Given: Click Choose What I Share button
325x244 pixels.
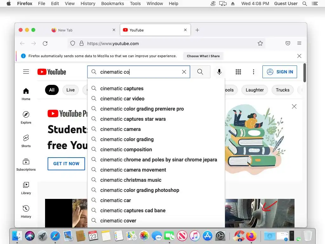Looking at the screenshot, I should 203,56.
